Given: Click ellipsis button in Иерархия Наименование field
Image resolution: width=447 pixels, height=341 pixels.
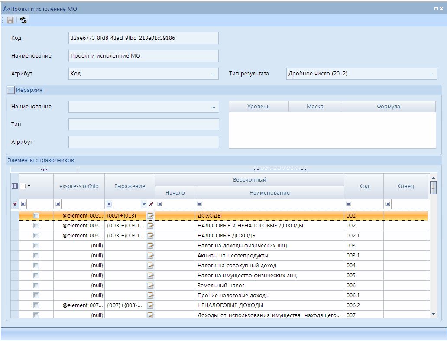Looking at the screenshot, I should point(213,107).
